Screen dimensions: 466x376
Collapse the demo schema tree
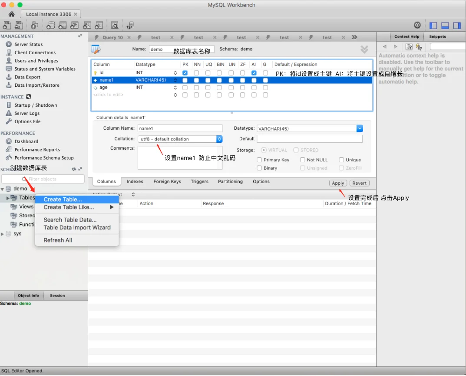click(x=2, y=189)
